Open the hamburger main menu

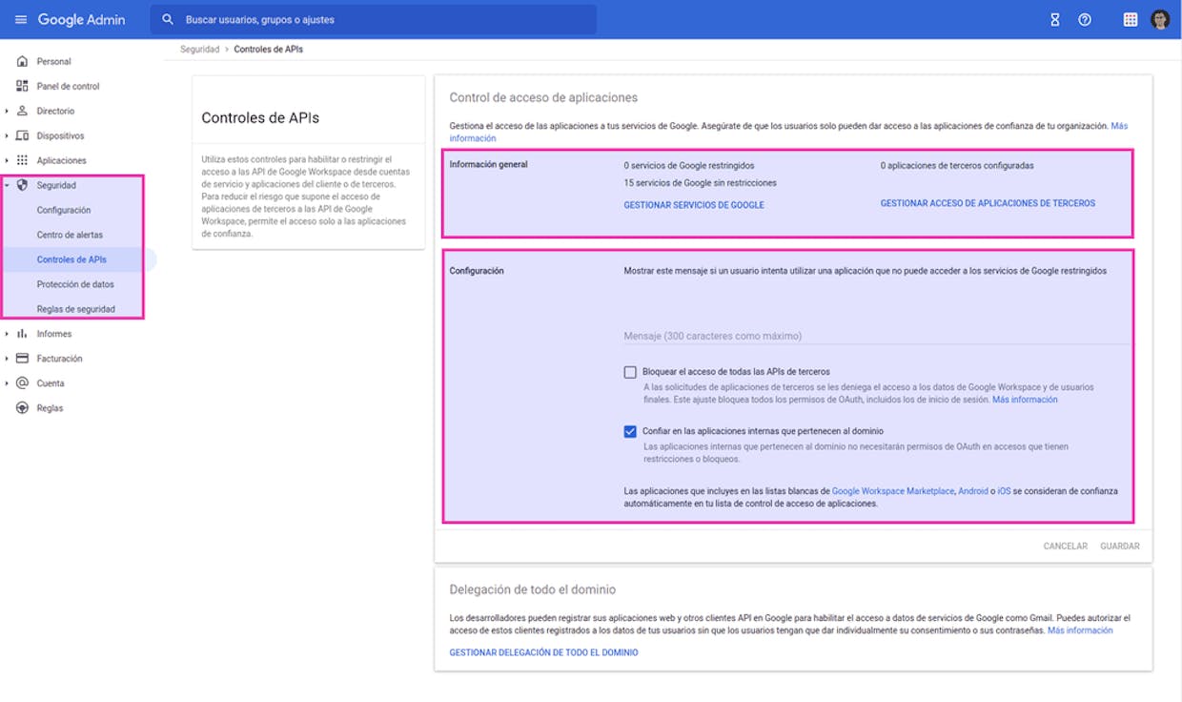click(x=21, y=20)
